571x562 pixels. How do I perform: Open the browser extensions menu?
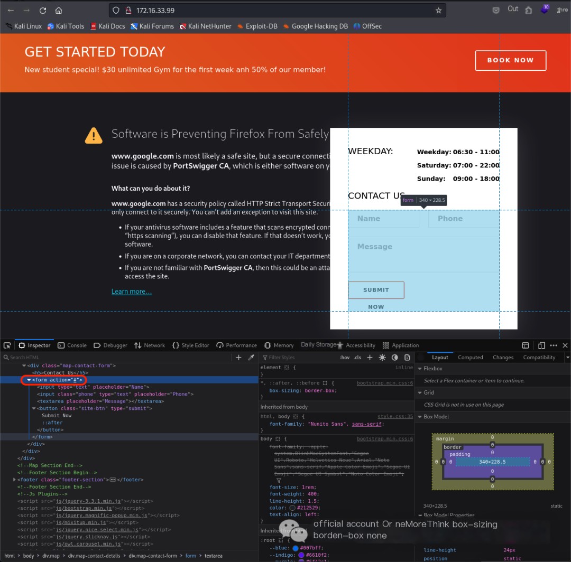click(x=528, y=10)
